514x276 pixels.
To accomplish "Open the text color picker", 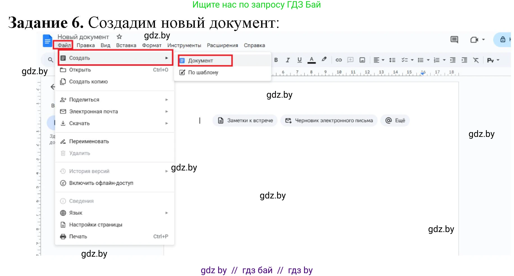I will (311, 60).
